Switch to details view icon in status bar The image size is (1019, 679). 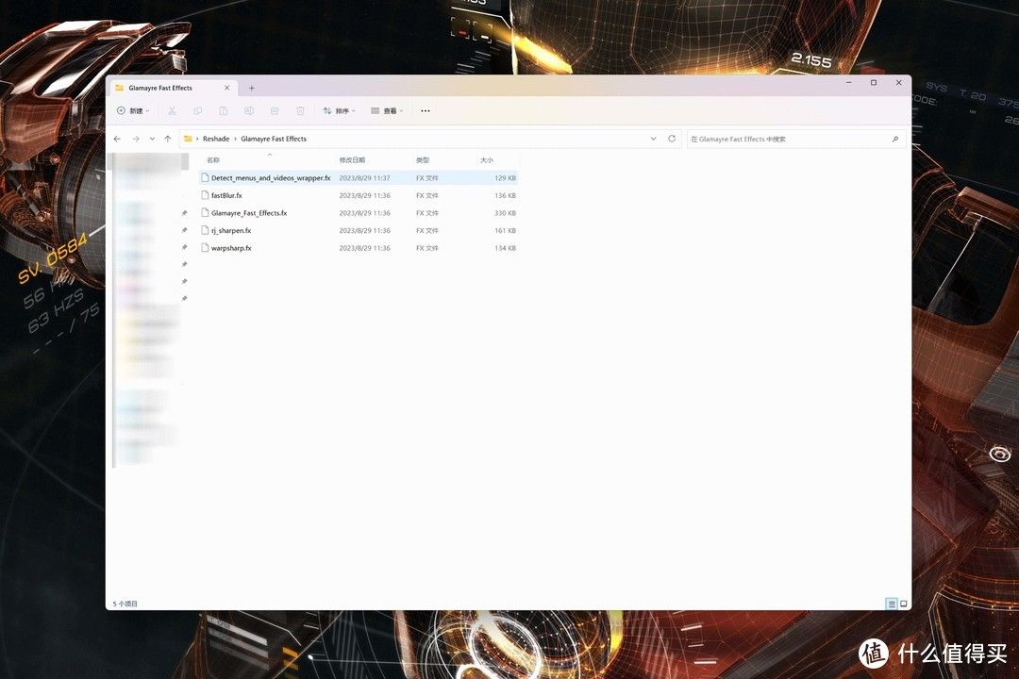click(x=892, y=604)
